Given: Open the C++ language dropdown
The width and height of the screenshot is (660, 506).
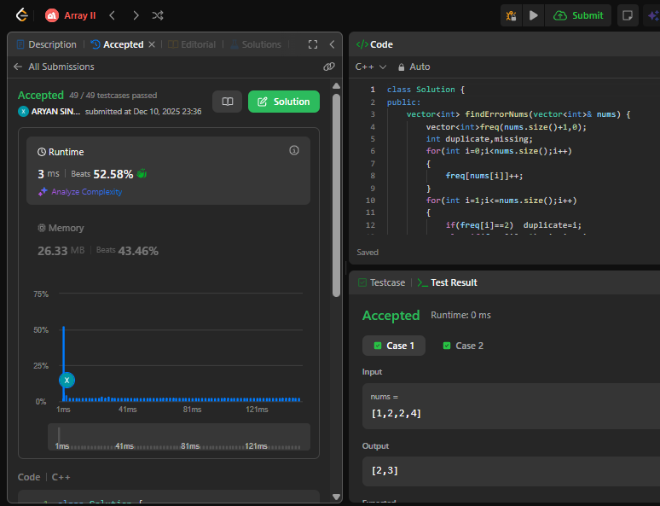Looking at the screenshot, I should (371, 67).
